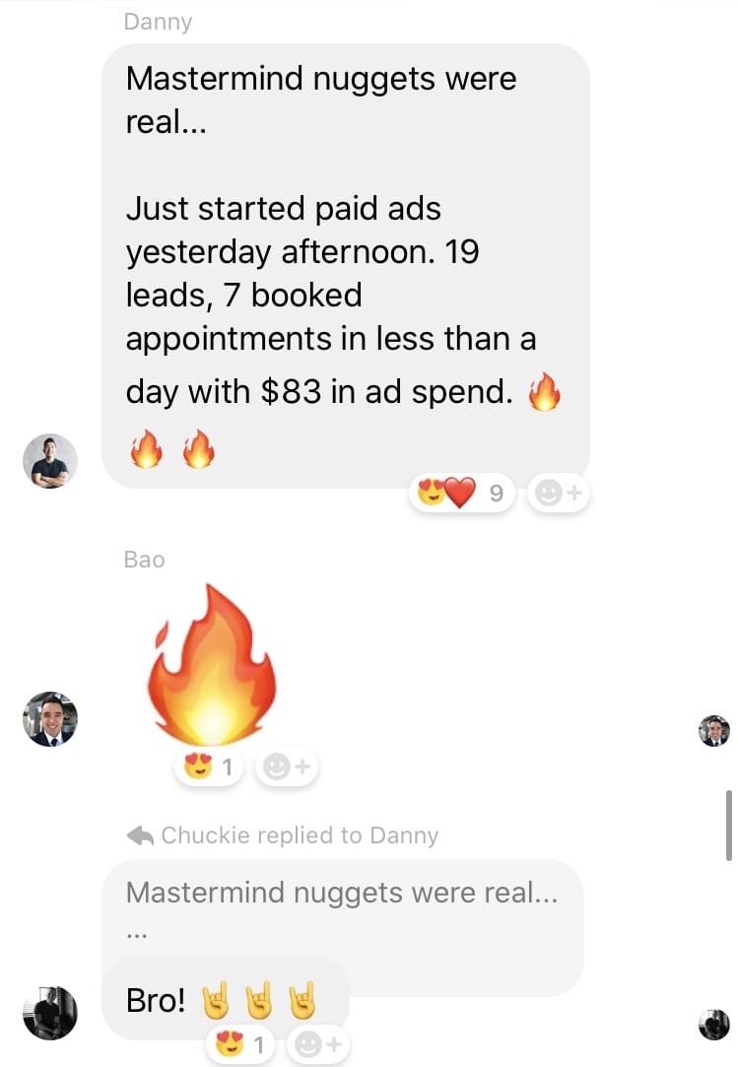Add a reaction to Danny's message
This screenshot has height=1067, width=738.
point(559,492)
